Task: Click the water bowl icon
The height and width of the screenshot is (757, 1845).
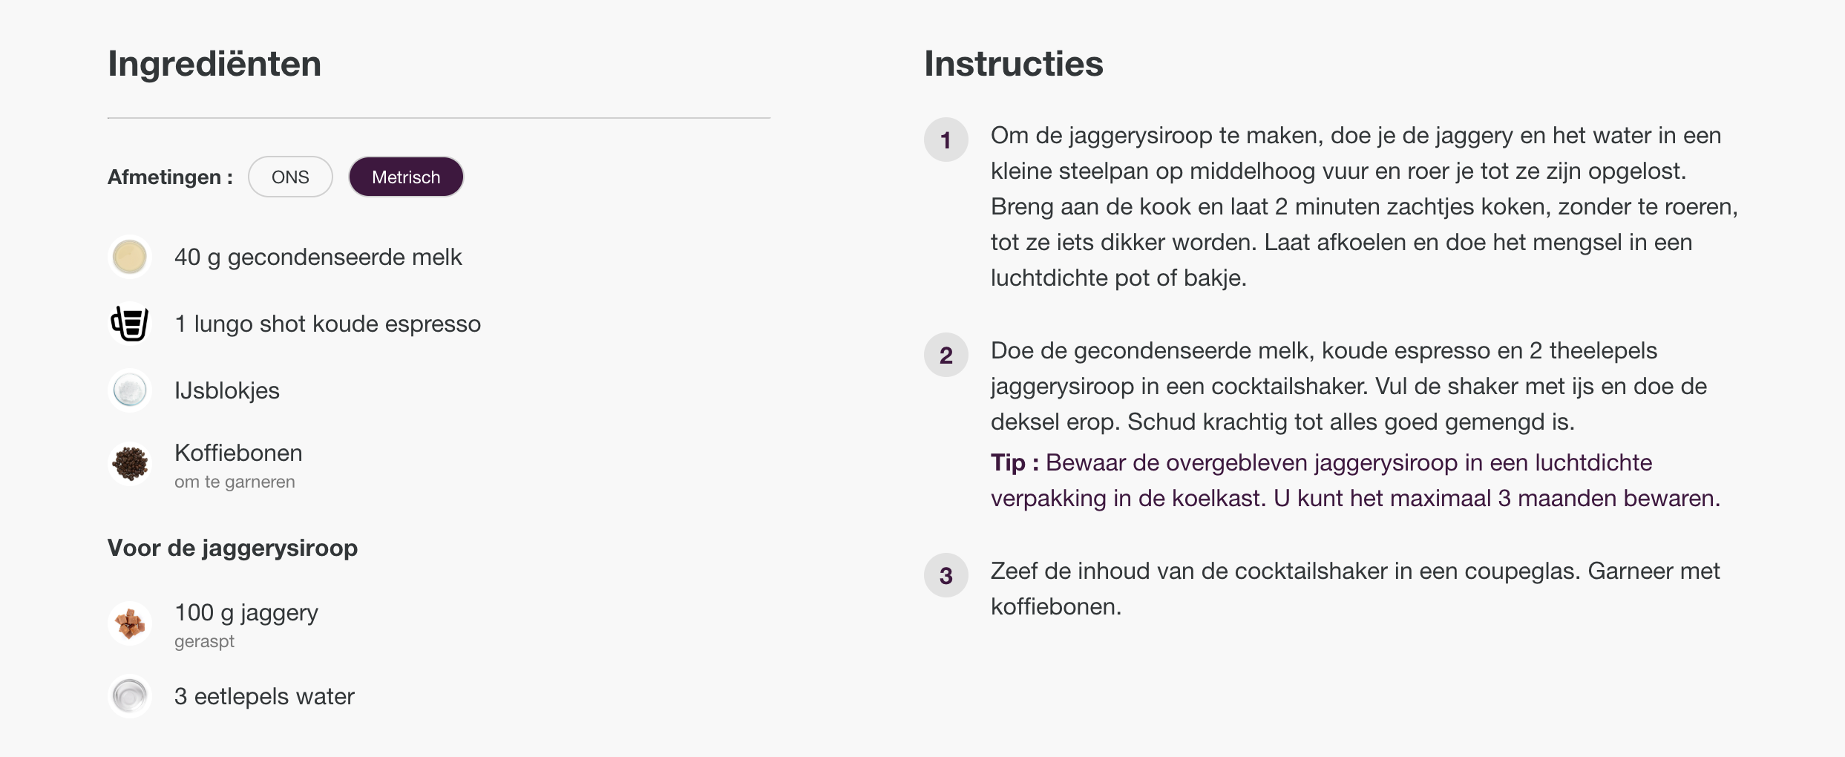Action: (130, 696)
